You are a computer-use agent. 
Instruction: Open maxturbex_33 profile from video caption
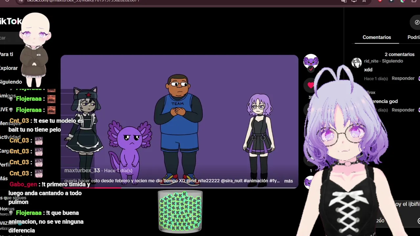pos(82,170)
